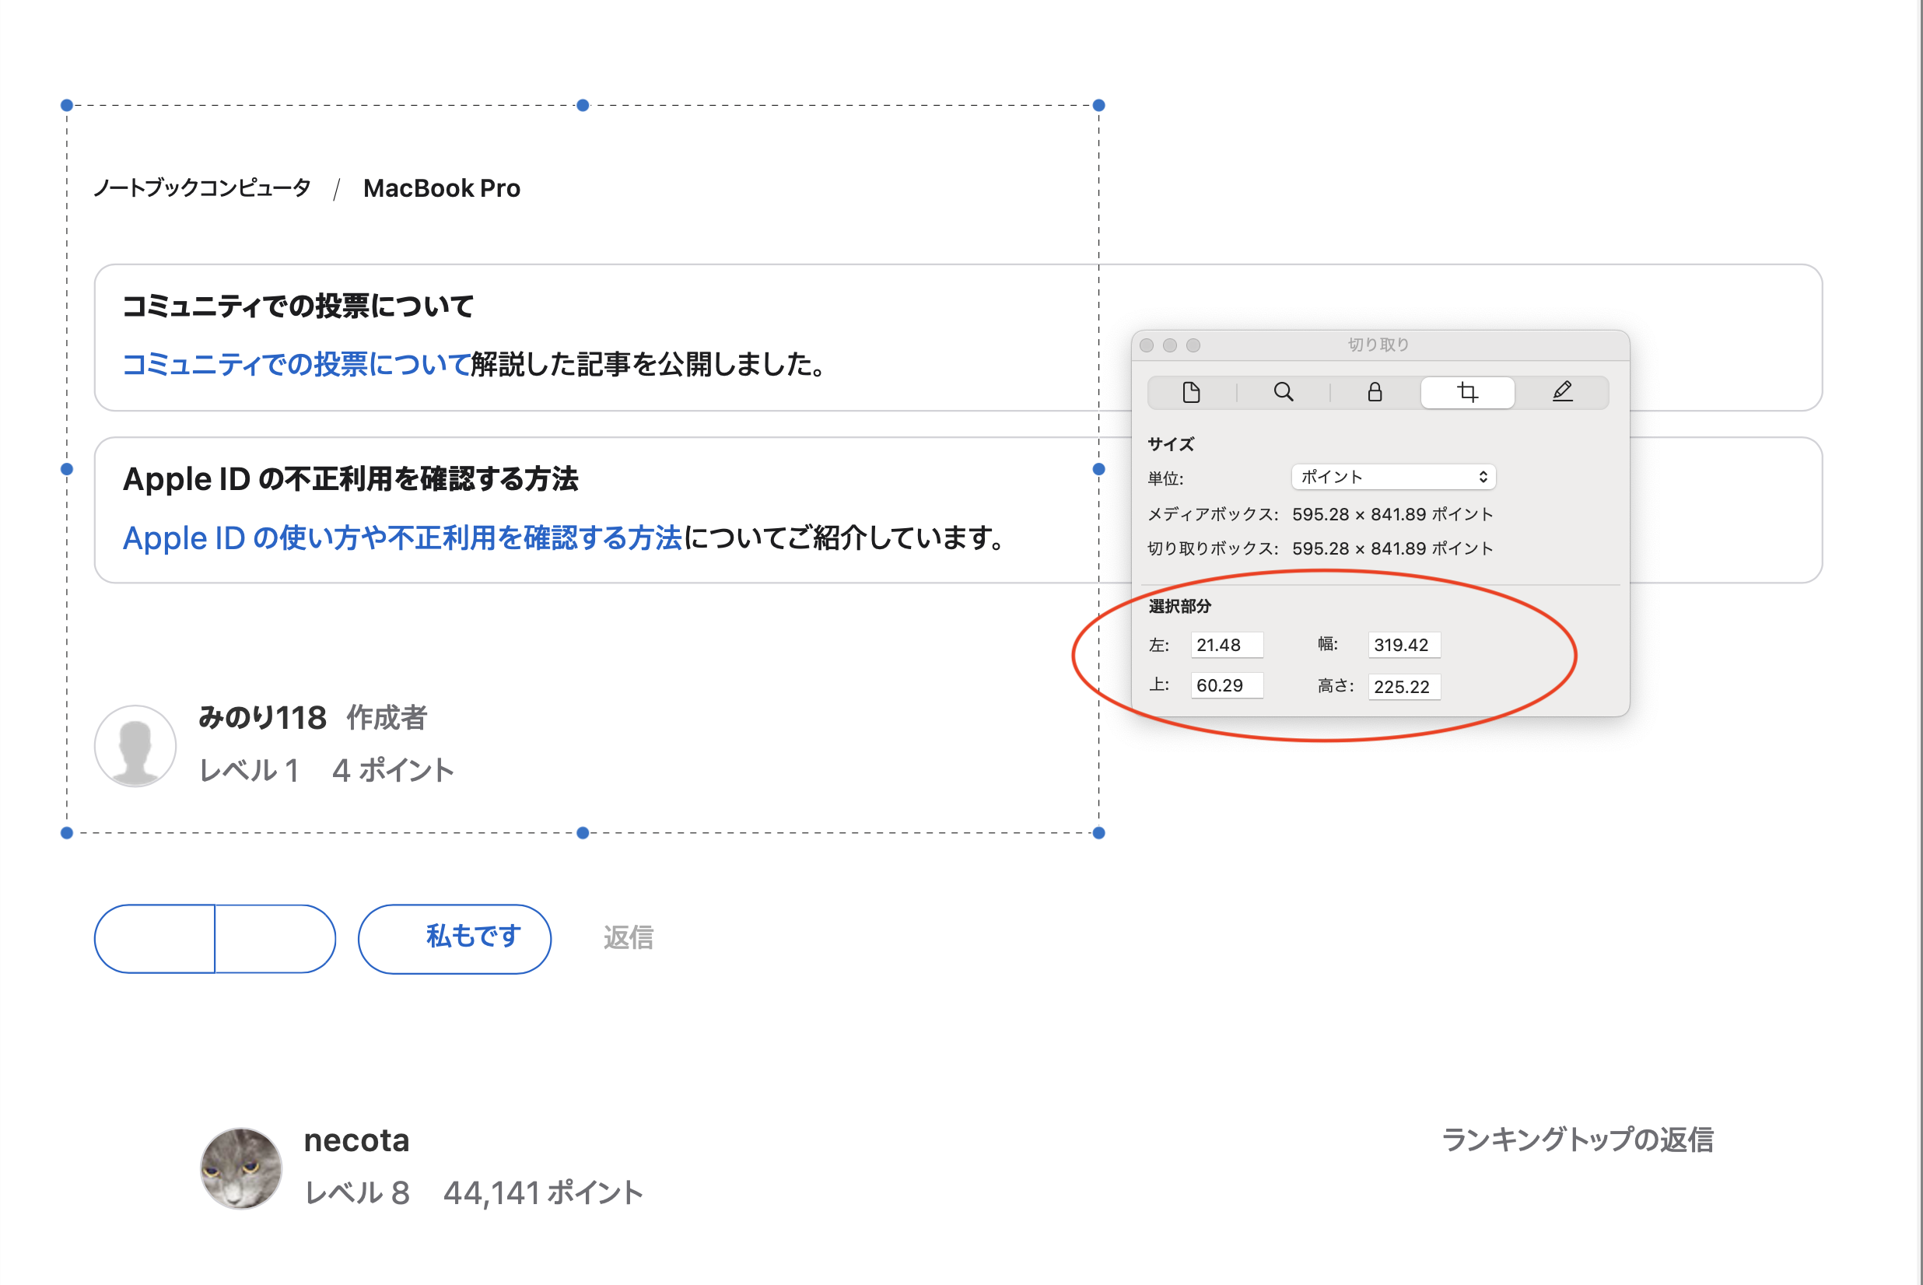Screen dimensions: 1923x1285
Task: Open the annotations (pencil) inspector tab
Action: [x=1562, y=393]
